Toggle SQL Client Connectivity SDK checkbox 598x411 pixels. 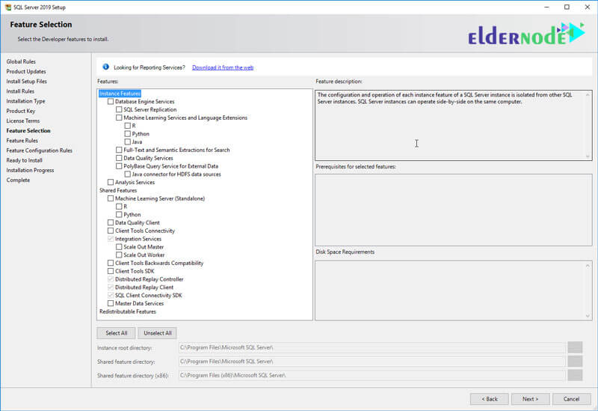coord(111,295)
